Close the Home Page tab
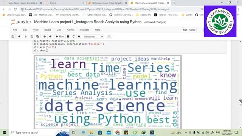This screenshot has width=242, height=136. tap(41, 3)
